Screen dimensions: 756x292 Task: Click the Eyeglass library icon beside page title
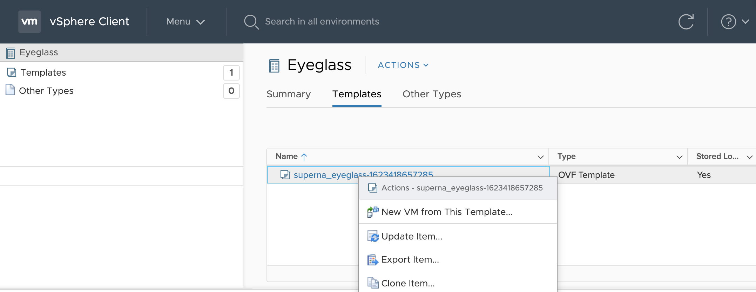[274, 65]
